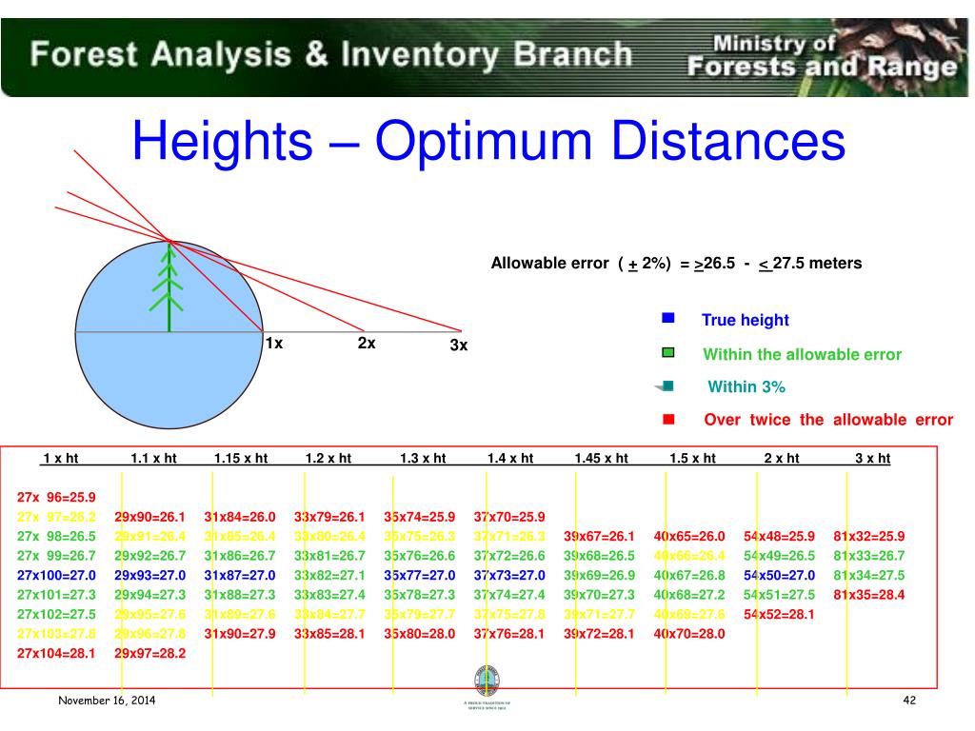
Task: Click the '54x52=28.1' entry
Action: (779, 615)
